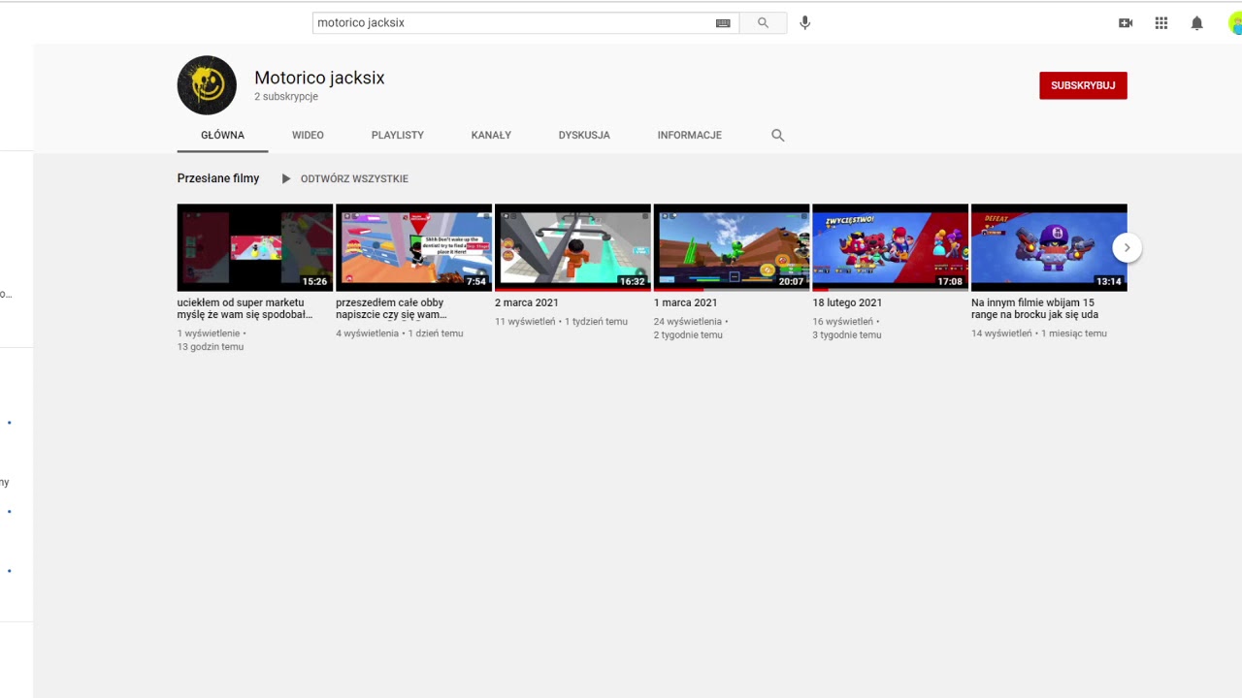1242x698 pixels.
Task: Click '11 wyświetleń • 1 tydzień temu' text
Action: point(561,322)
